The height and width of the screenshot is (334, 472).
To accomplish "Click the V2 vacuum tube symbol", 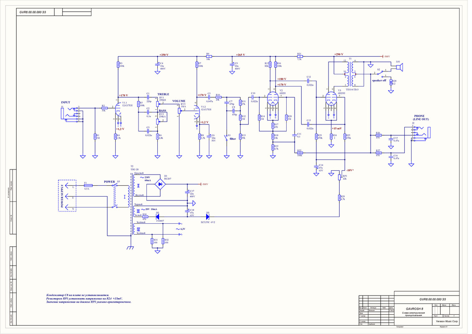I will pos(273,98).
